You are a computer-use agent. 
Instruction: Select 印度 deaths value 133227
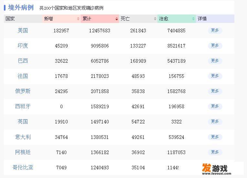click(138, 46)
